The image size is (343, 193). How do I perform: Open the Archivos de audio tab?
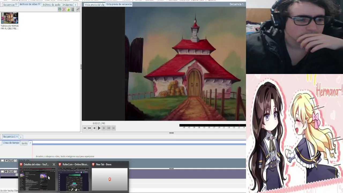[x=51, y=5]
